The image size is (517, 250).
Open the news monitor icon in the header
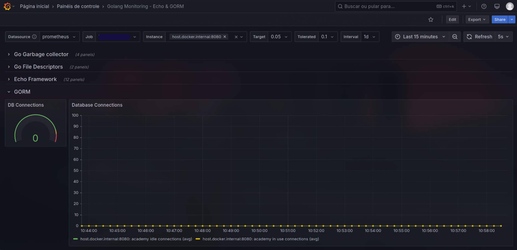click(x=497, y=6)
